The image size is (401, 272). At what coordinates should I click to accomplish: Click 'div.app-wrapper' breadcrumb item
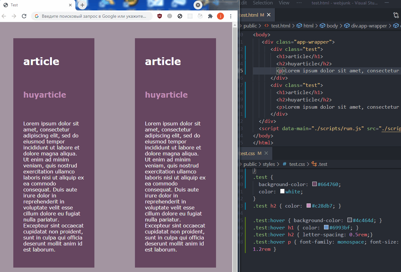point(366,26)
